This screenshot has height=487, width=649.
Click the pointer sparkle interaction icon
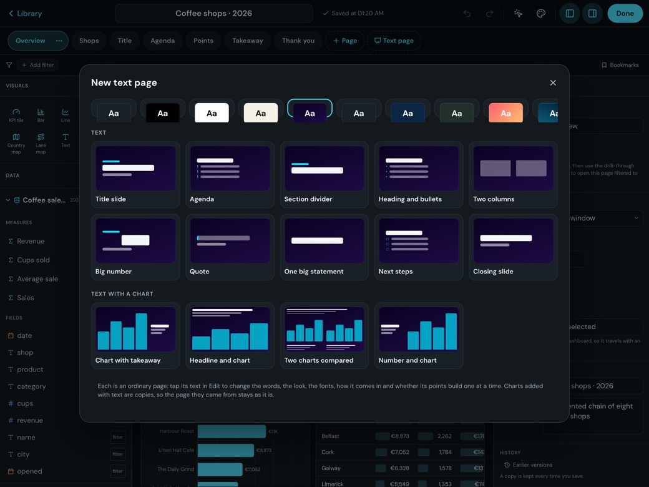[x=518, y=14]
